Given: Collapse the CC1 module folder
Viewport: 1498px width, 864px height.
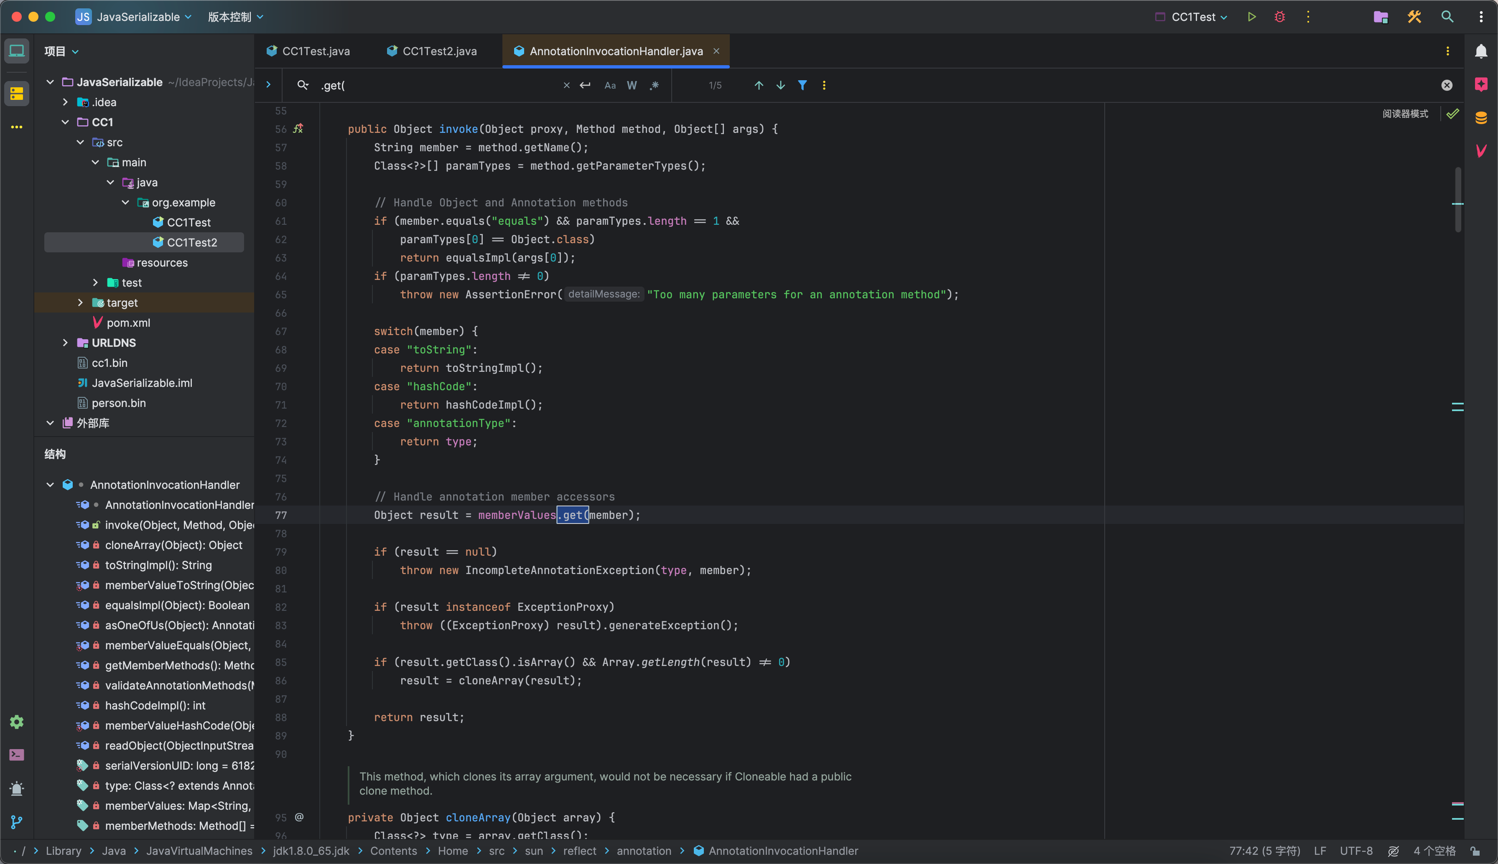Looking at the screenshot, I should [65, 122].
